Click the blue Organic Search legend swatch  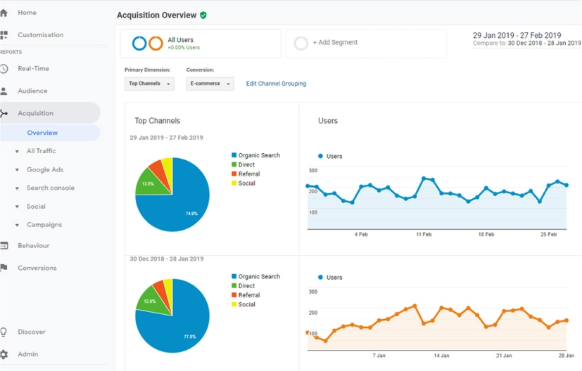point(234,155)
